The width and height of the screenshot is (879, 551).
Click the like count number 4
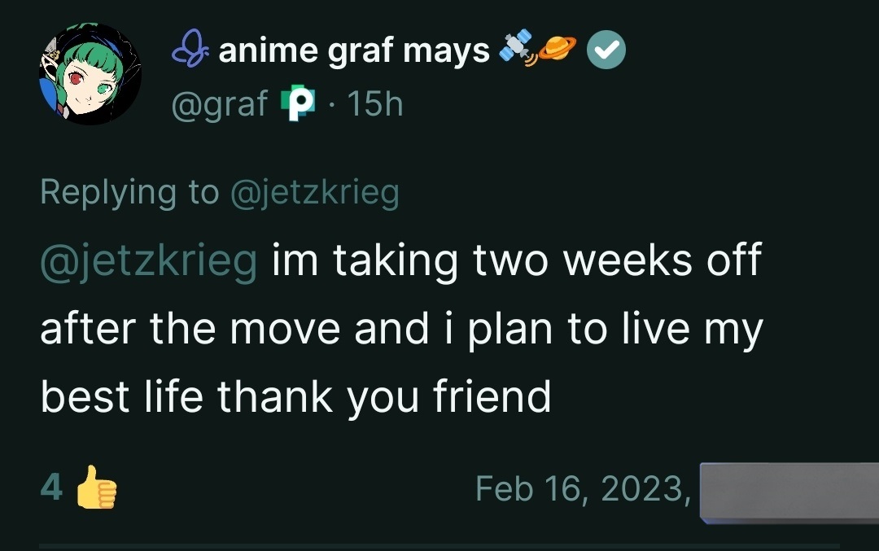pyautogui.click(x=51, y=488)
